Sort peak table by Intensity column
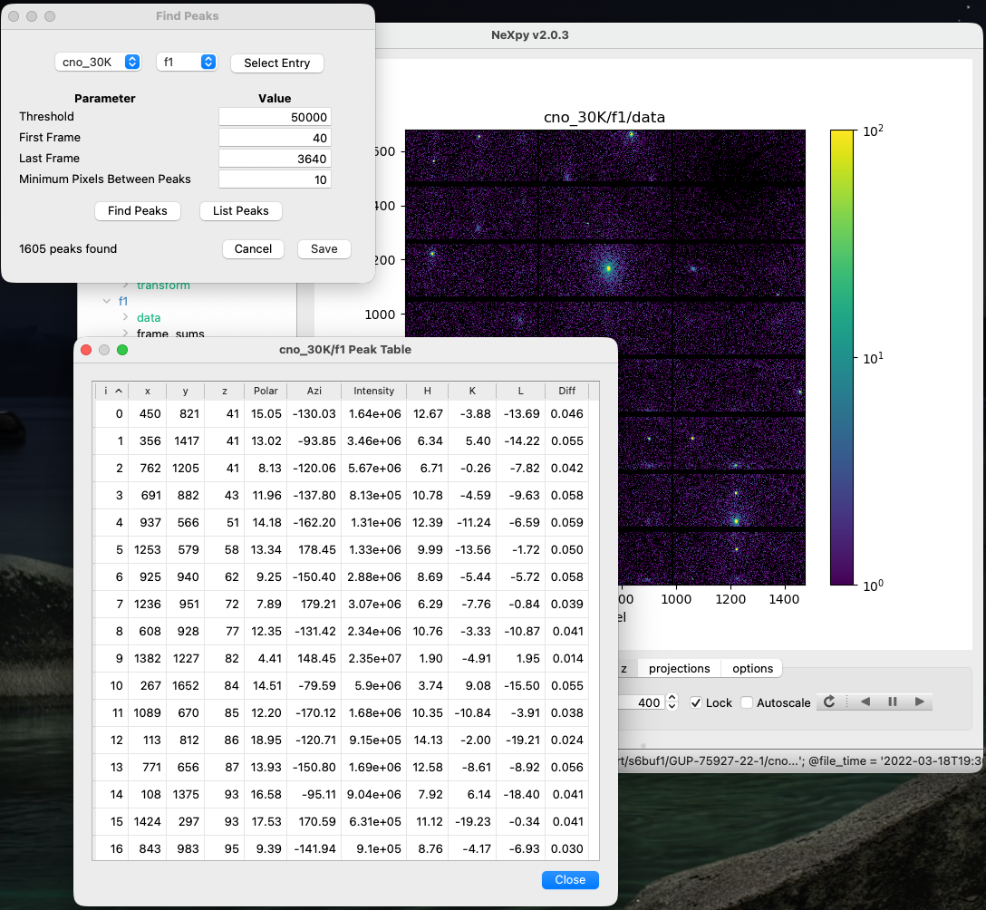The width and height of the screenshot is (986, 910). [373, 391]
